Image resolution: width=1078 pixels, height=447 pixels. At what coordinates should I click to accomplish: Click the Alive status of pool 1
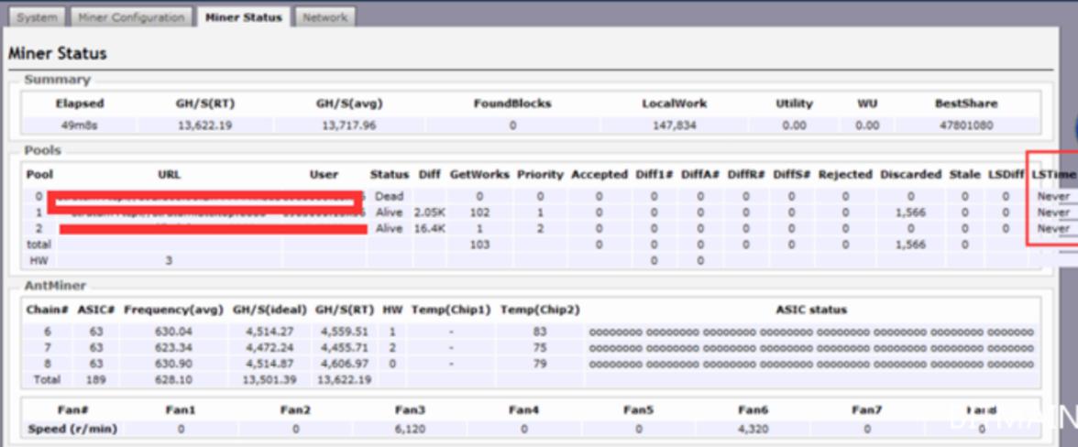click(389, 213)
